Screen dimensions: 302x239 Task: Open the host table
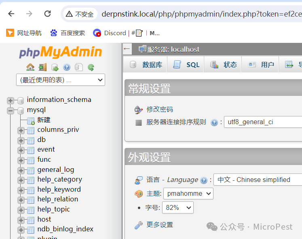(44, 219)
